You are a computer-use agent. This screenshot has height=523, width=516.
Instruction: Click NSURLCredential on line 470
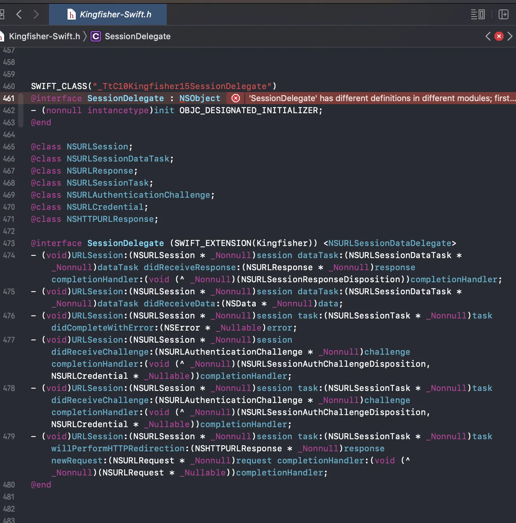tap(105, 207)
